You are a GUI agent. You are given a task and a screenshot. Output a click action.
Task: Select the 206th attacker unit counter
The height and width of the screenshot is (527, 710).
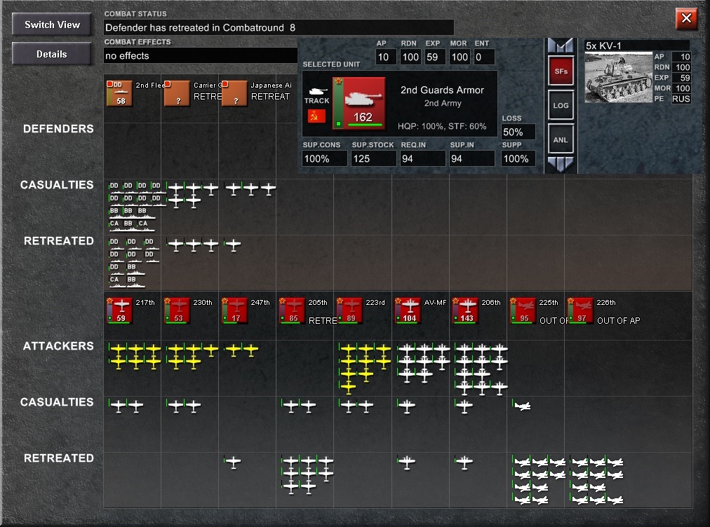[464, 310]
